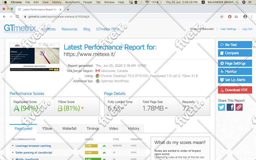Expand Leverage browser caching arrow
The image size is (256, 160).
(x=13, y=146)
